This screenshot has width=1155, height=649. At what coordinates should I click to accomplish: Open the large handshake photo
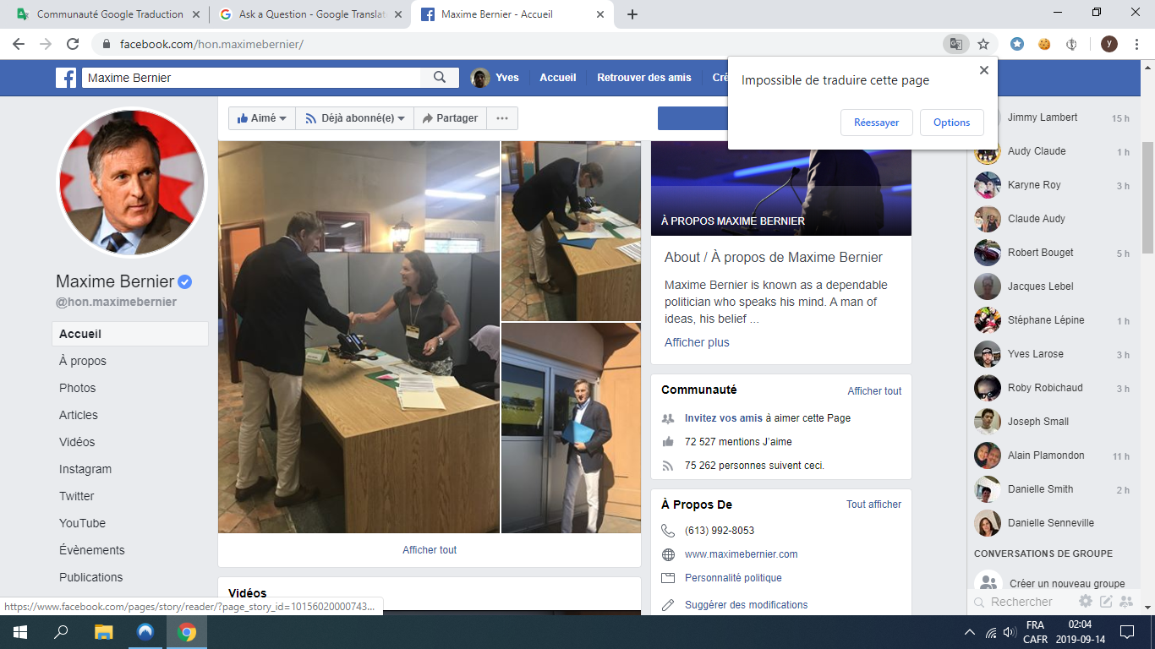(359, 337)
